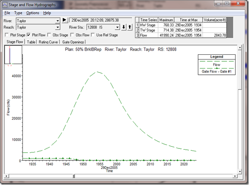The height and width of the screenshot is (185, 249).
Task: Click the play animation arrow button
Action: [x=65, y=20]
